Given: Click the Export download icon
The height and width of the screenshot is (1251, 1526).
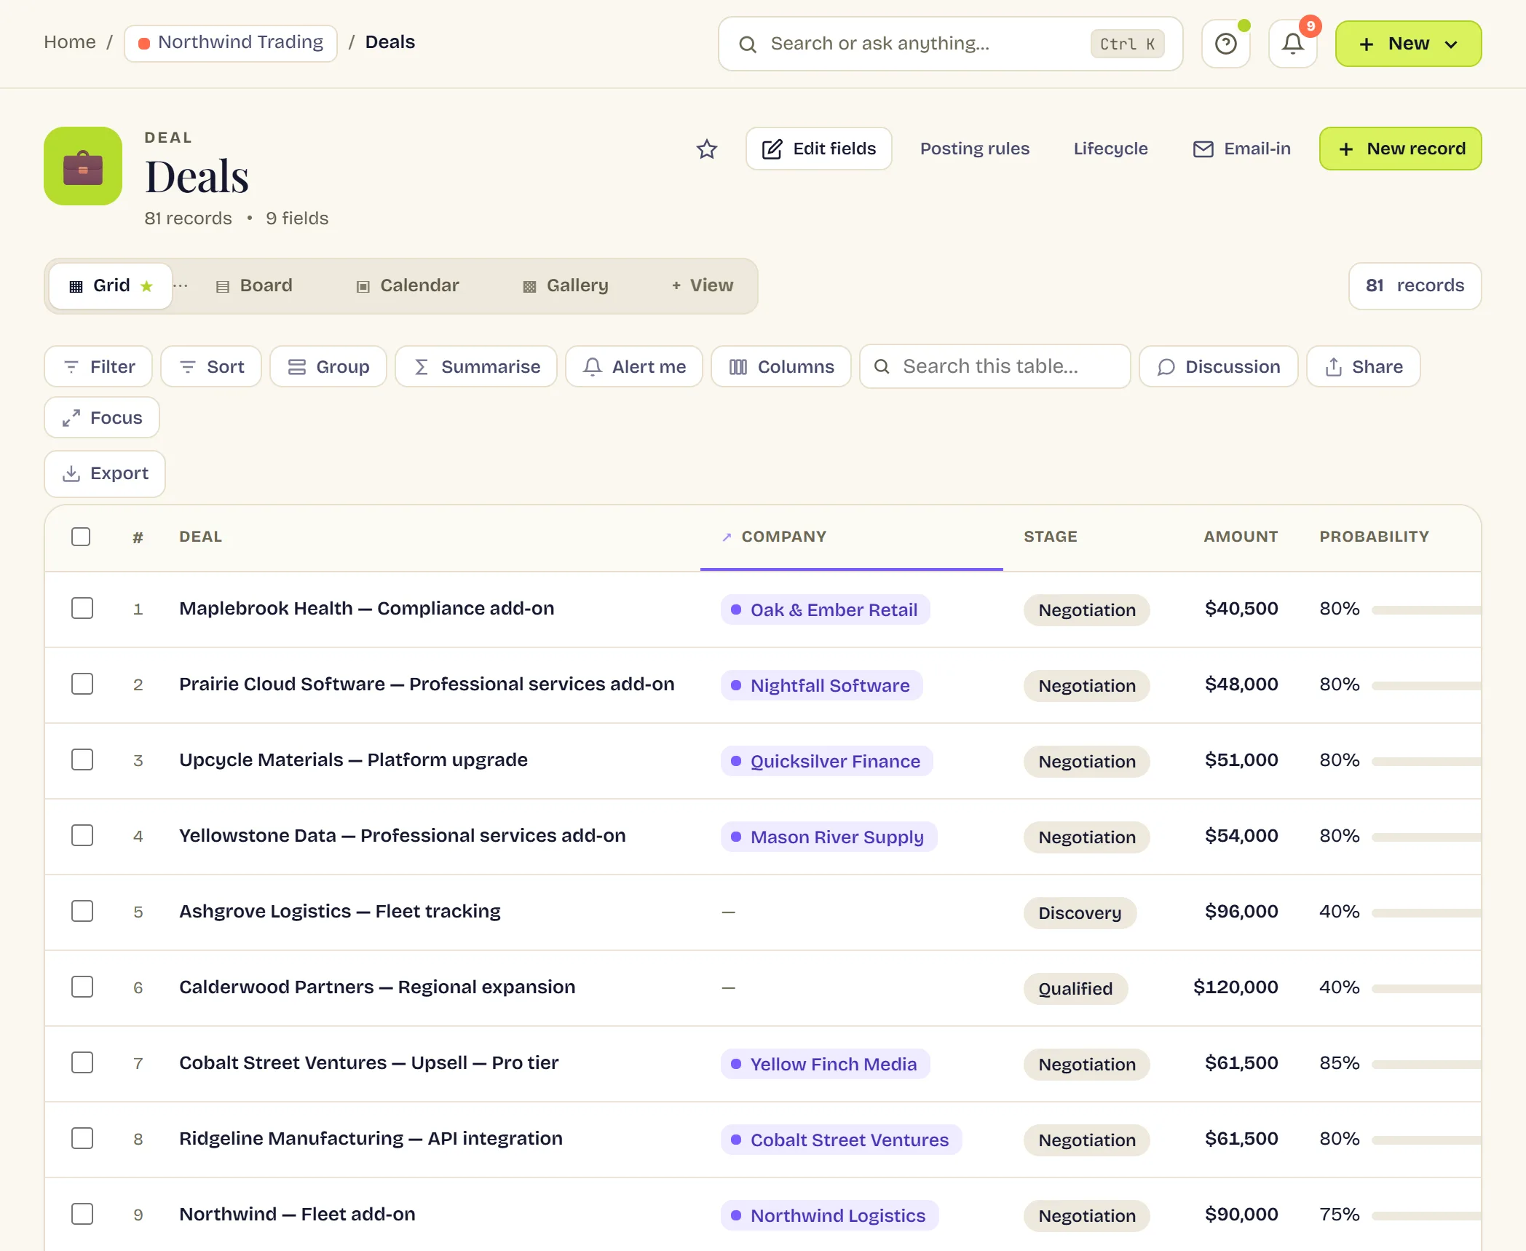Looking at the screenshot, I should (x=71, y=473).
